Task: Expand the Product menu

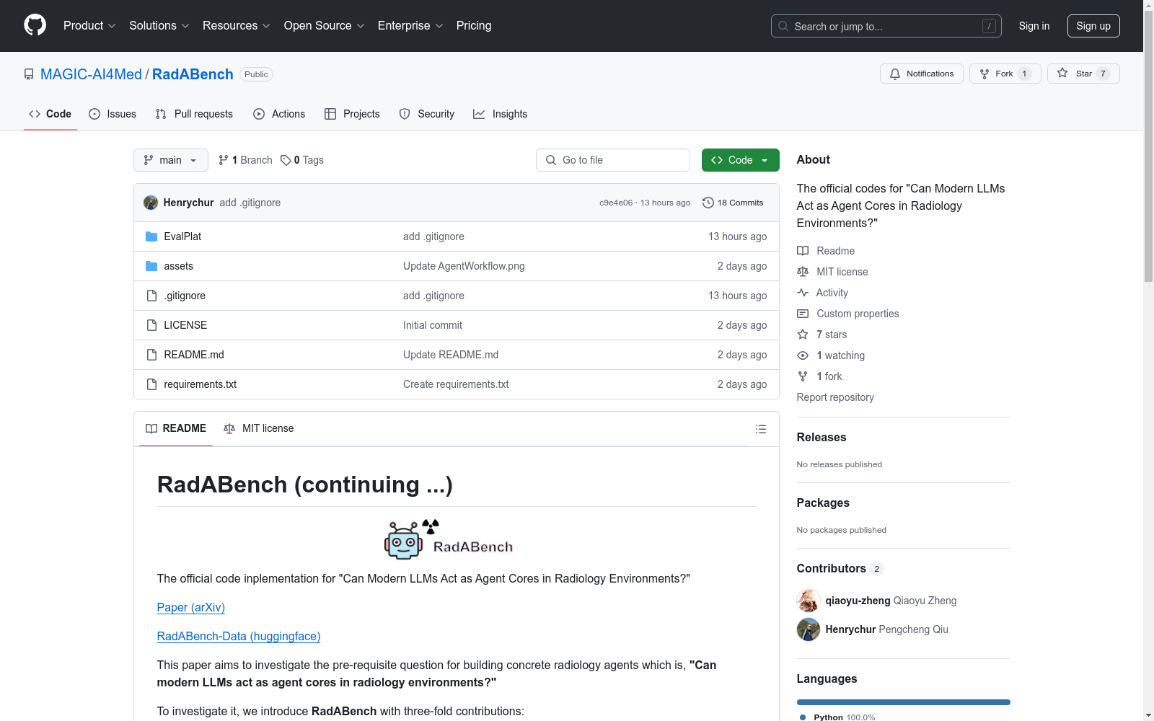Action: click(x=89, y=26)
